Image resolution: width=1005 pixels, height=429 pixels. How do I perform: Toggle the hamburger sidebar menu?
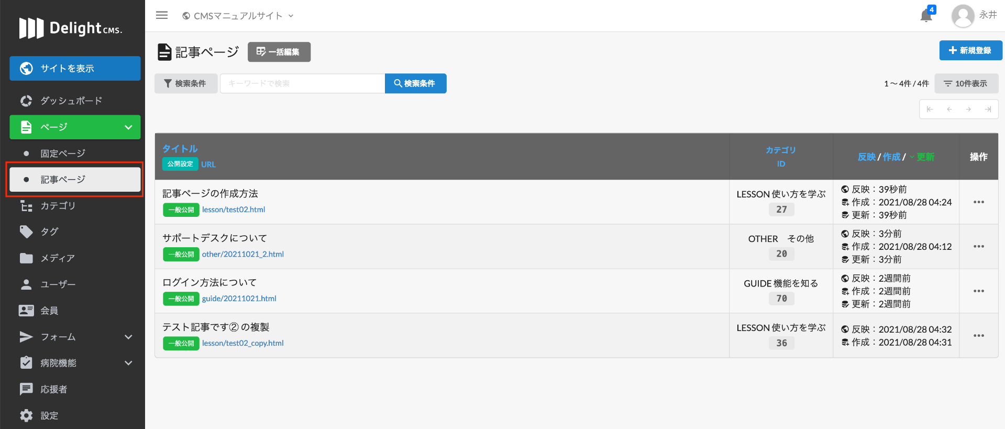coord(162,15)
